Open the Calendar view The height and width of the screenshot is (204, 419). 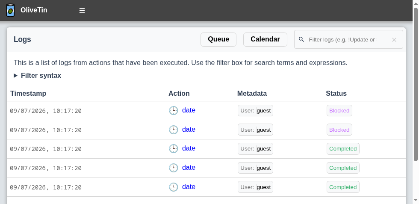pos(265,39)
